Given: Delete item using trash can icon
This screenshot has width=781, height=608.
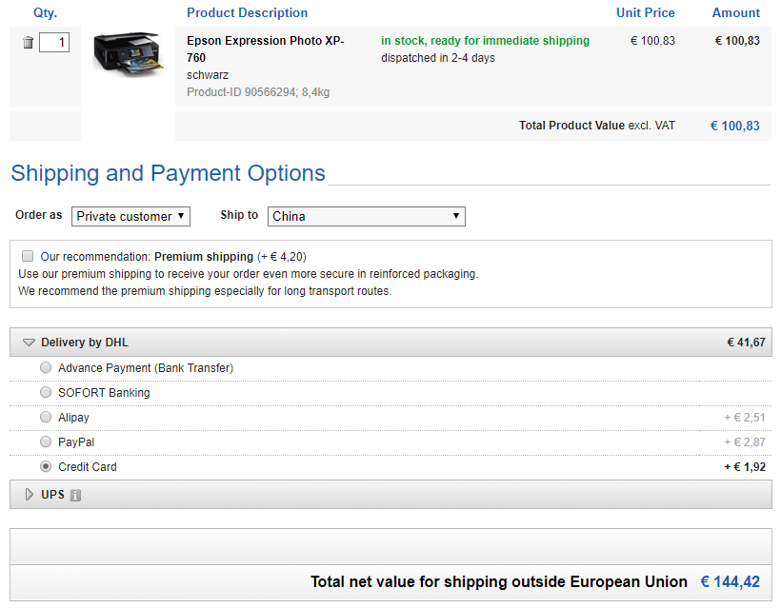Looking at the screenshot, I should [28, 42].
